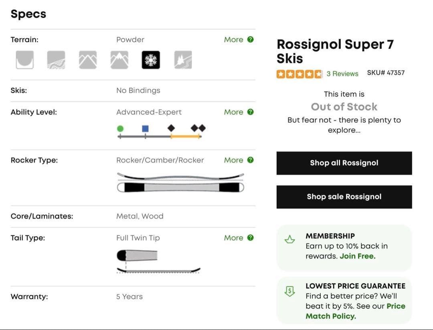The height and width of the screenshot is (330, 433).
Task: Click the Shop sale Rossignol button
Action: (x=344, y=197)
